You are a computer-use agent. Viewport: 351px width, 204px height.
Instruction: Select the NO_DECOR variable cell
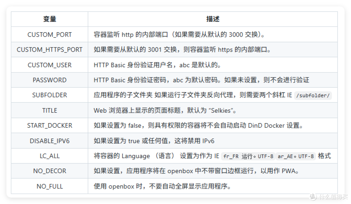point(49,171)
